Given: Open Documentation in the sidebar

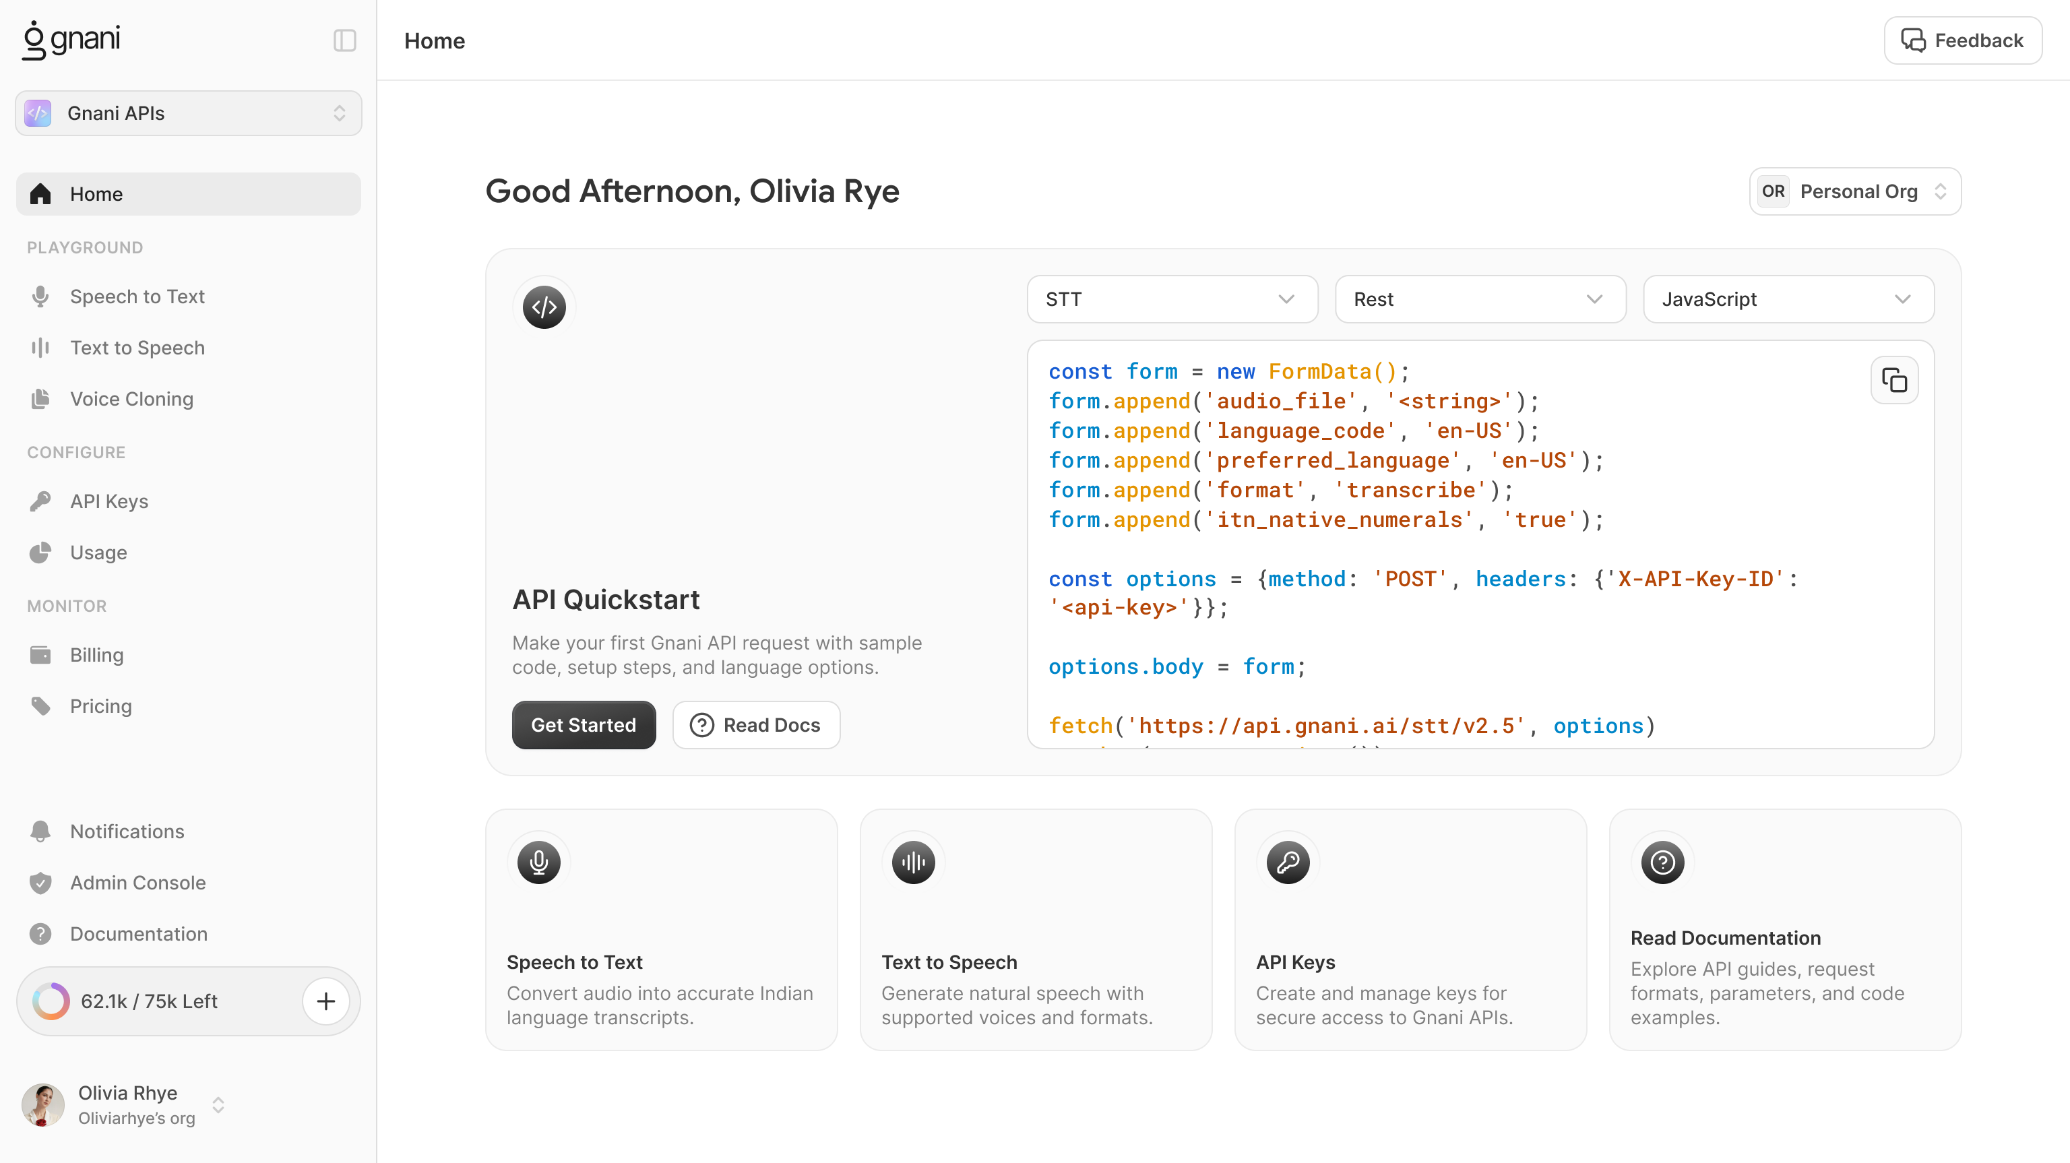Looking at the screenshot, I should (x=189, y=934).
